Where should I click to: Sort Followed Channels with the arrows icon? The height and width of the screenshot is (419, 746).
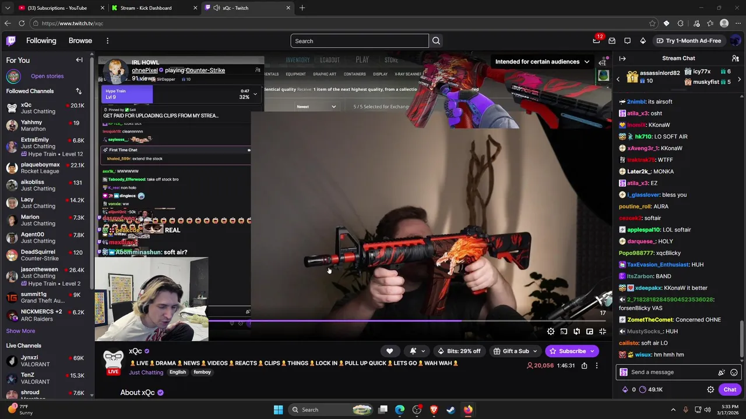click(x=79, y=91)
